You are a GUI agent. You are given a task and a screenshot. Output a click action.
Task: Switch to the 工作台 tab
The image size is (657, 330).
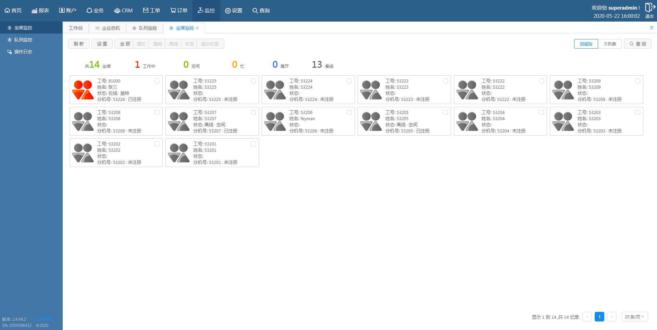[76, 28]
